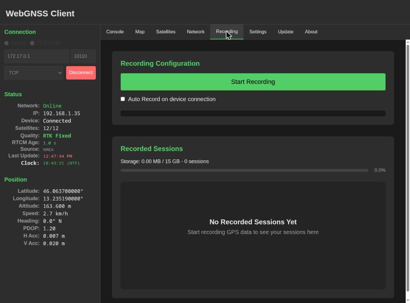The height and width of the screenshot is (303, 410).
Task: Click the H Acc value 0.007 m
Action: [x=54, y=236]
